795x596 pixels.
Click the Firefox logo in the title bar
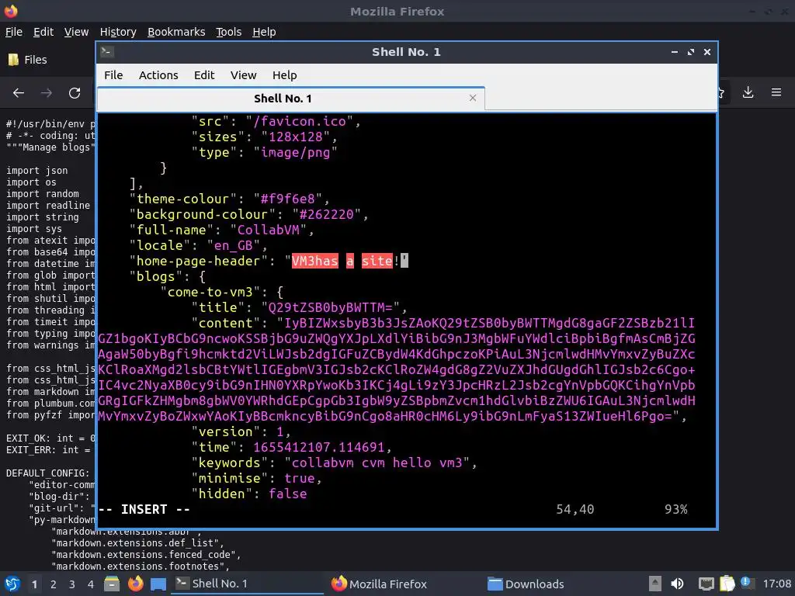click(x=11, y=11)
